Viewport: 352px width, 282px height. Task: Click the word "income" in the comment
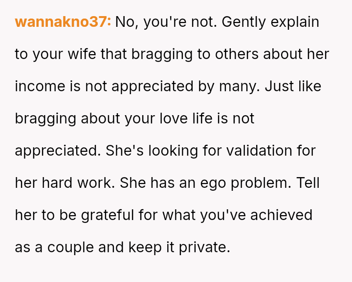pyautogui.click(x=40, y=86)
